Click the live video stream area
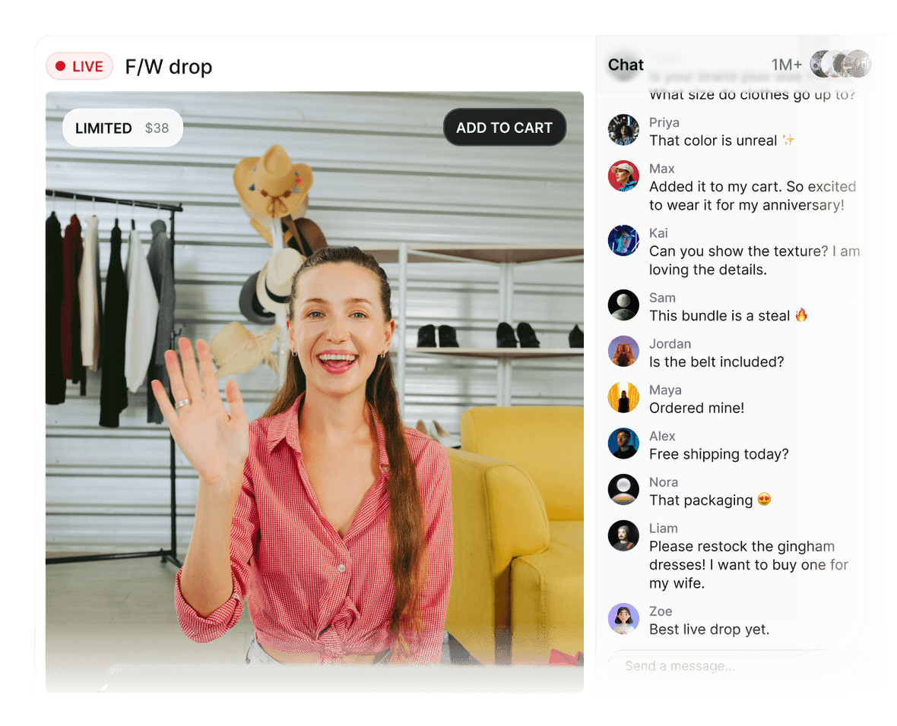The width and height of the screenshot is (897, 726). 315,392
